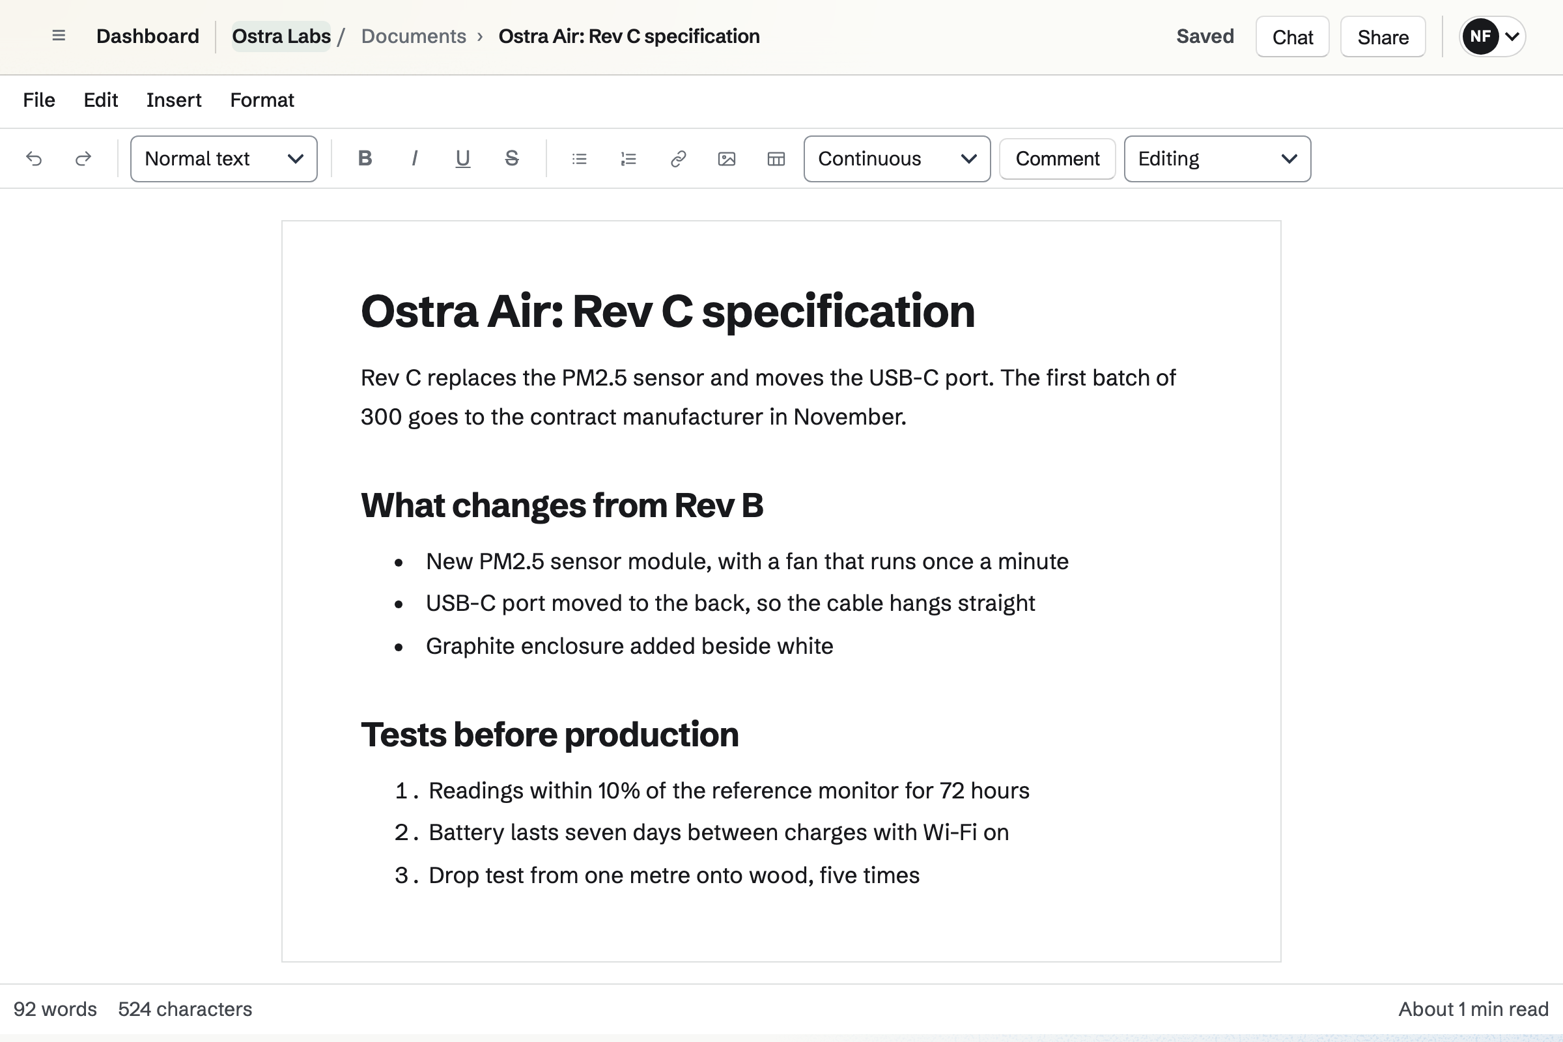Apply numbered list formatting
1563x1042 pixels.
point(628,159)
